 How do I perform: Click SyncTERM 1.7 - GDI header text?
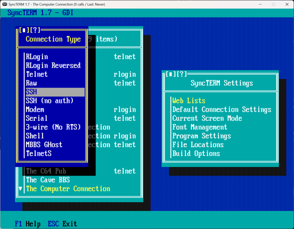pos(40,13)
